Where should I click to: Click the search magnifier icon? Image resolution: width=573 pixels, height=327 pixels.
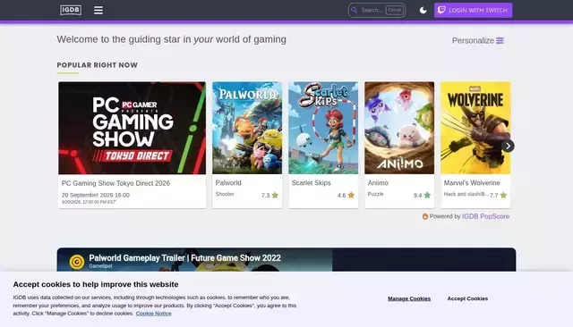355,10
